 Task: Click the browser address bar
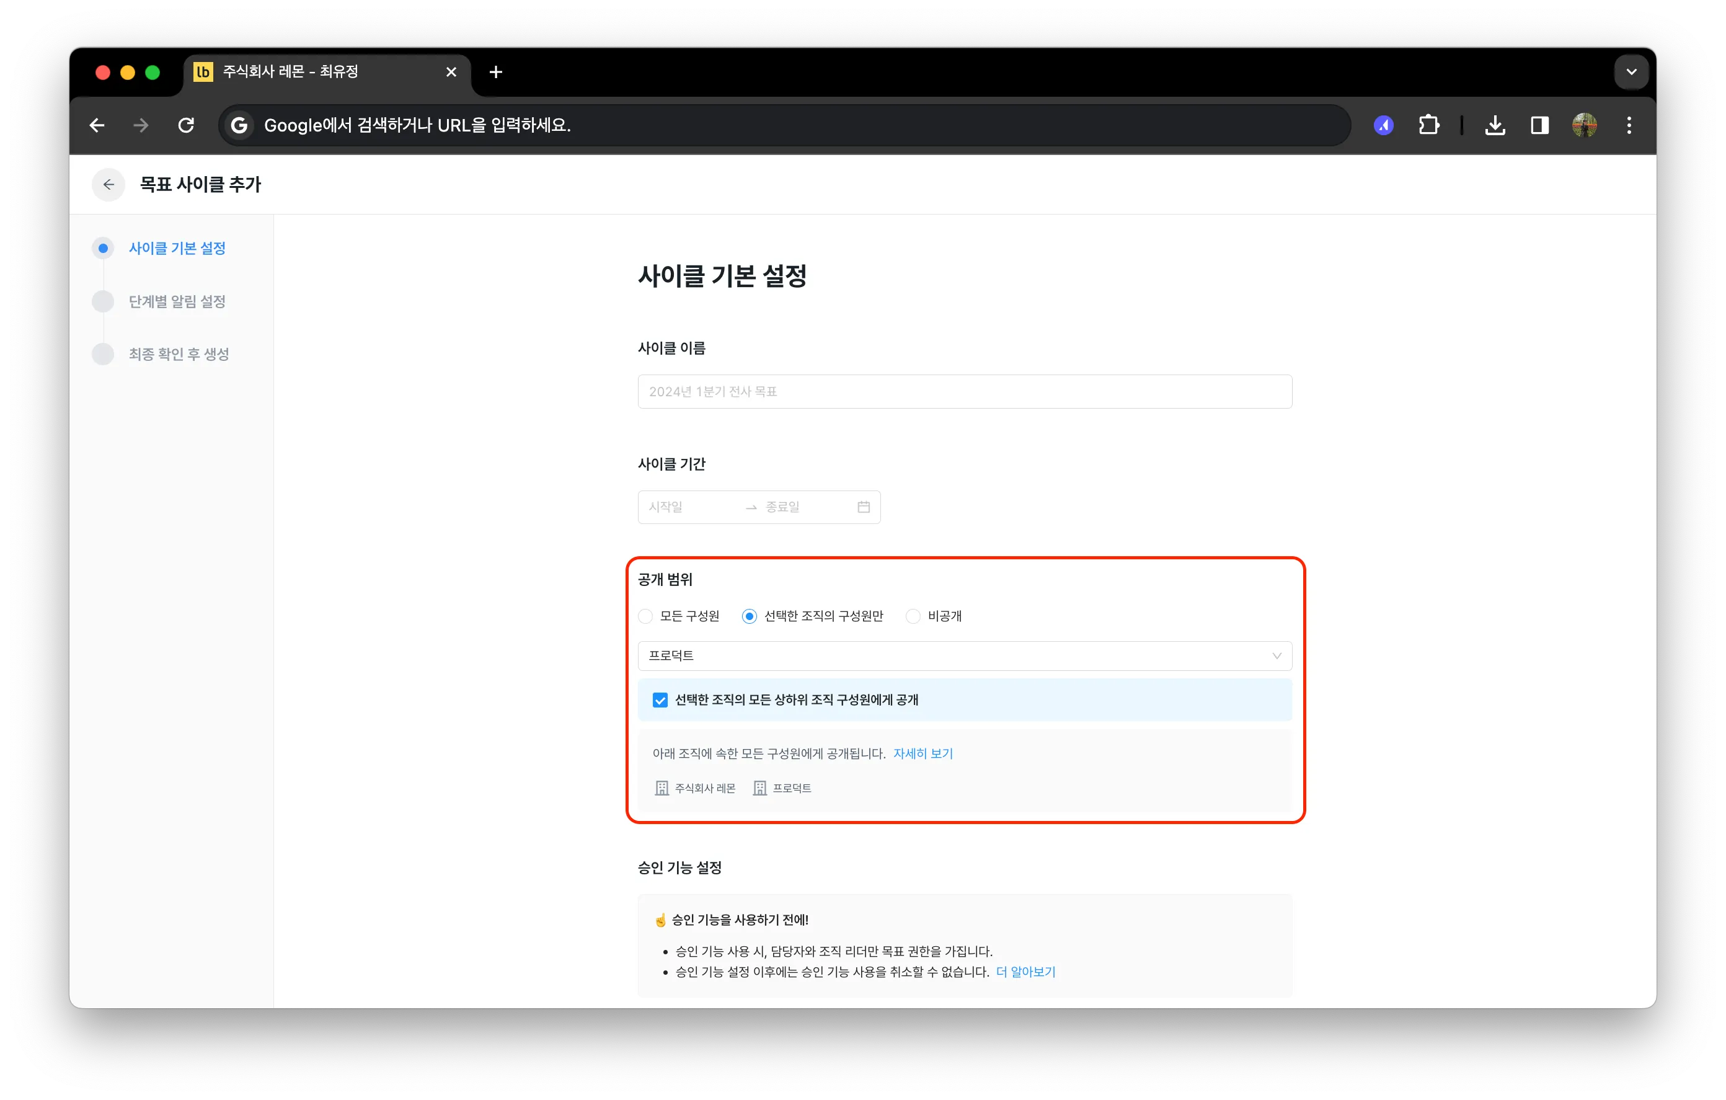pos(784,125)
